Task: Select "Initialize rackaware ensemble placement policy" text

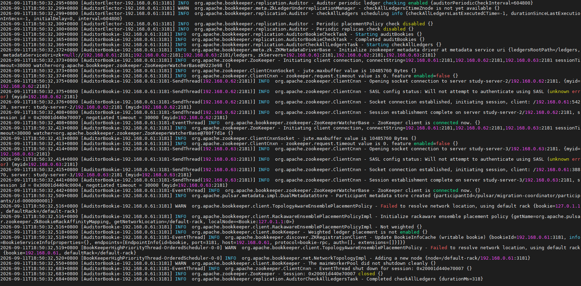Action: [444, 217]
